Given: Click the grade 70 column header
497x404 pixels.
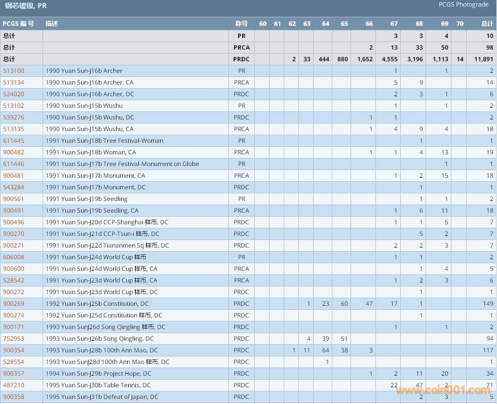Looking at the screenshot, I should (460, 24).
